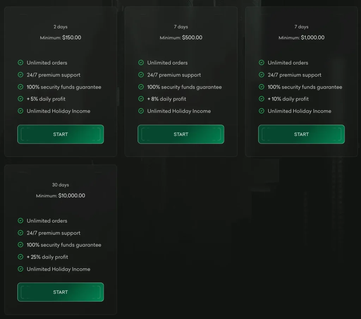Click the Minimum: $500.00 text

tap(181, 37)
